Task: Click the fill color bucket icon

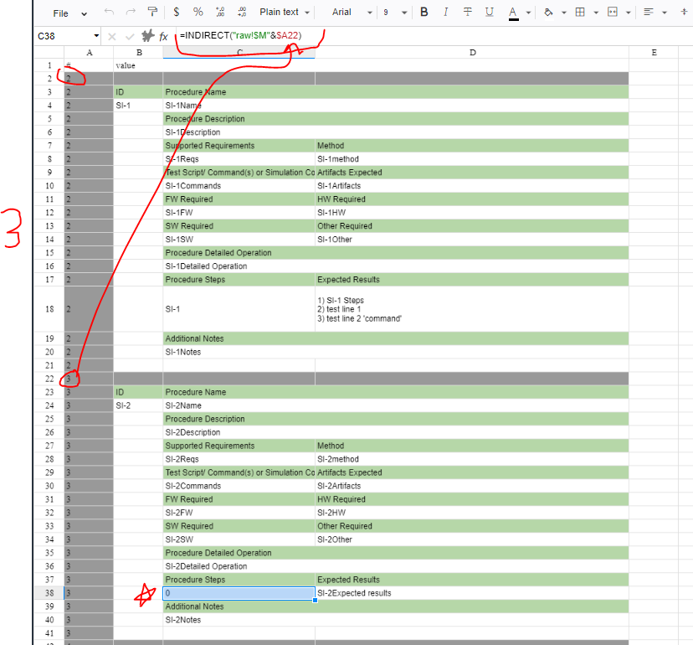Action: (548, 13)
